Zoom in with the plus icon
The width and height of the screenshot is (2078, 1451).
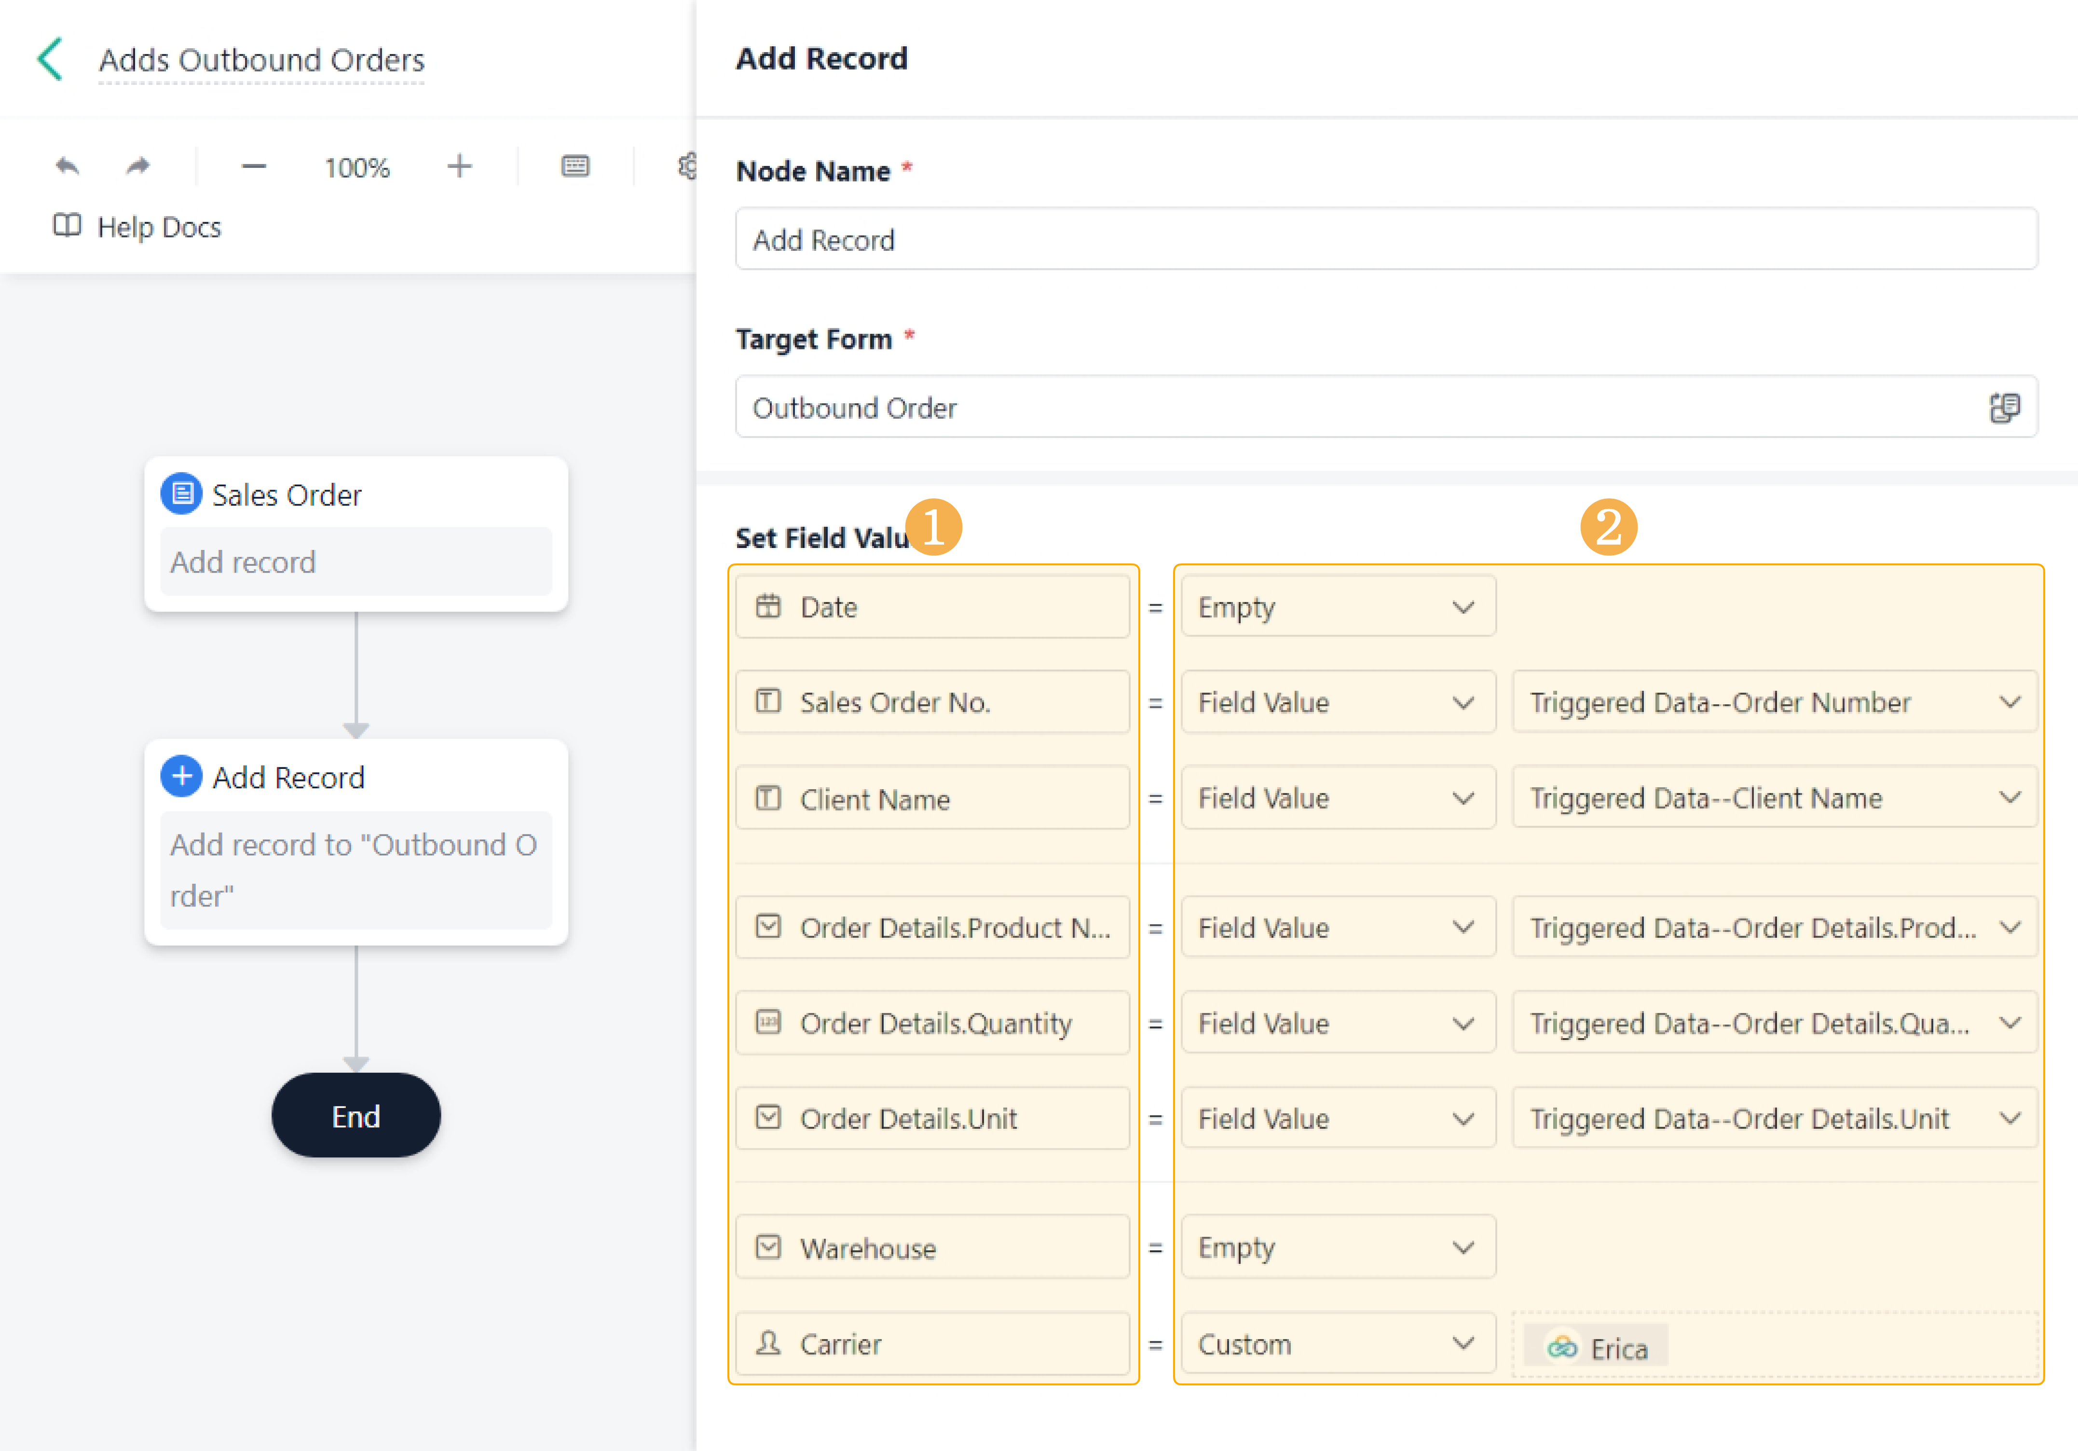tap(460, 166)
